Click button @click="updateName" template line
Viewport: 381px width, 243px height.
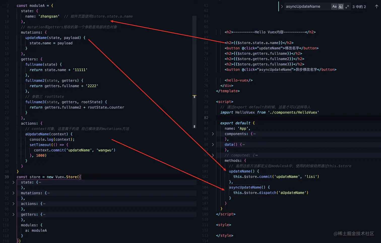[x=272, y=48]
